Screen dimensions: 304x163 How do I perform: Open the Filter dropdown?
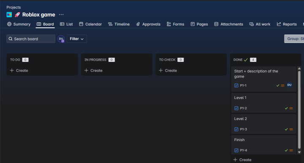tap(77, 39)
